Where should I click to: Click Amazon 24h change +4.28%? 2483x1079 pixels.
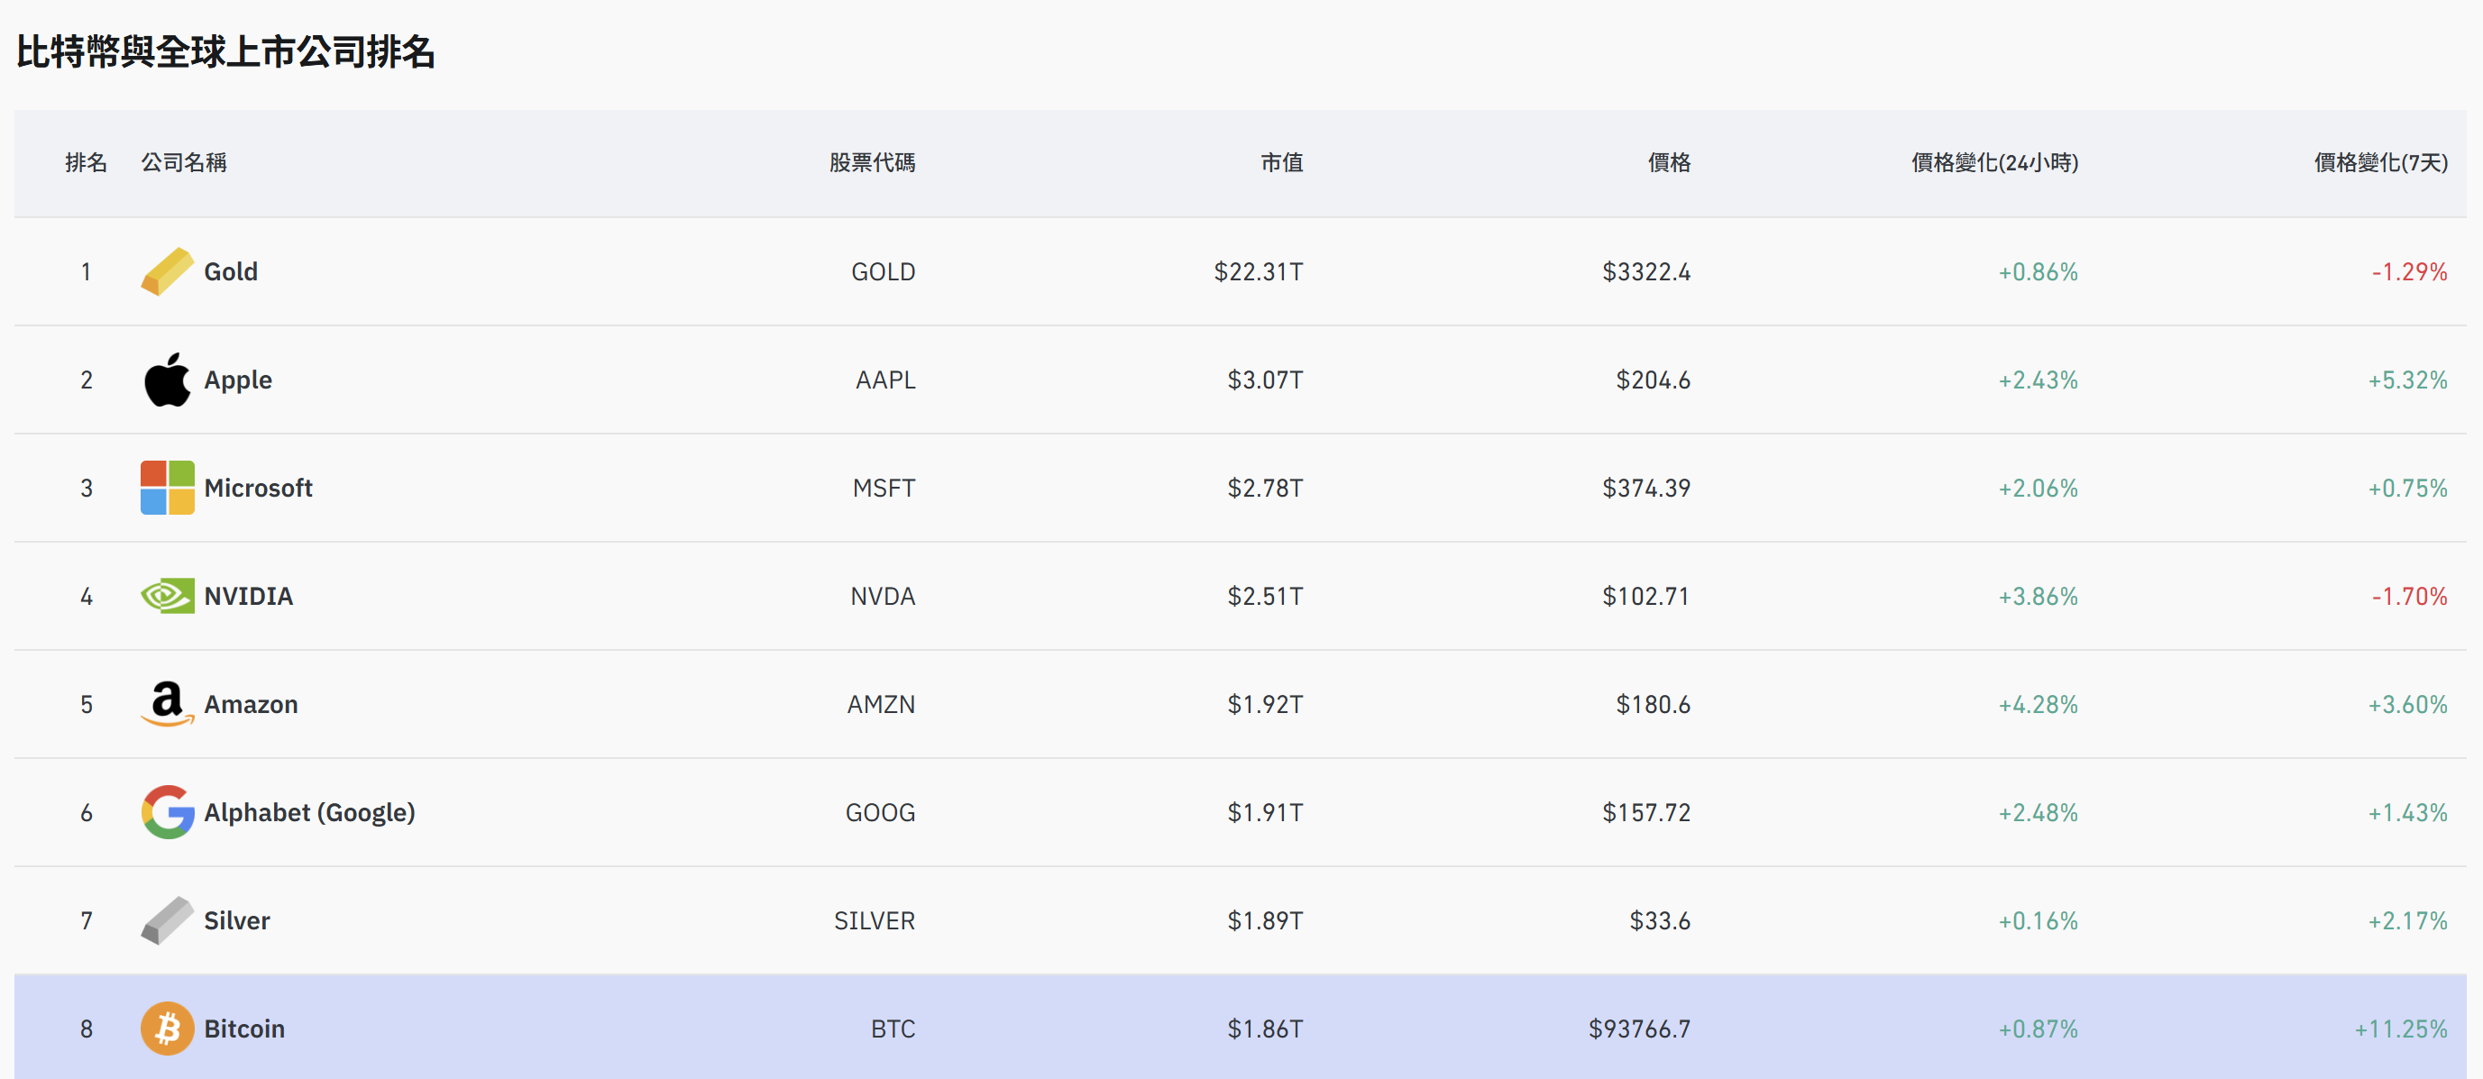[x=2038, y=704]
